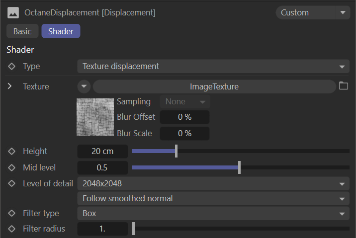Viewport: 356px width, 238px height.
Task: Click the Filter type keyframe diamond
Action: pos(12,213)
